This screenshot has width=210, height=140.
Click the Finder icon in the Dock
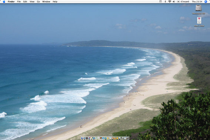click(x=82, y=138)
